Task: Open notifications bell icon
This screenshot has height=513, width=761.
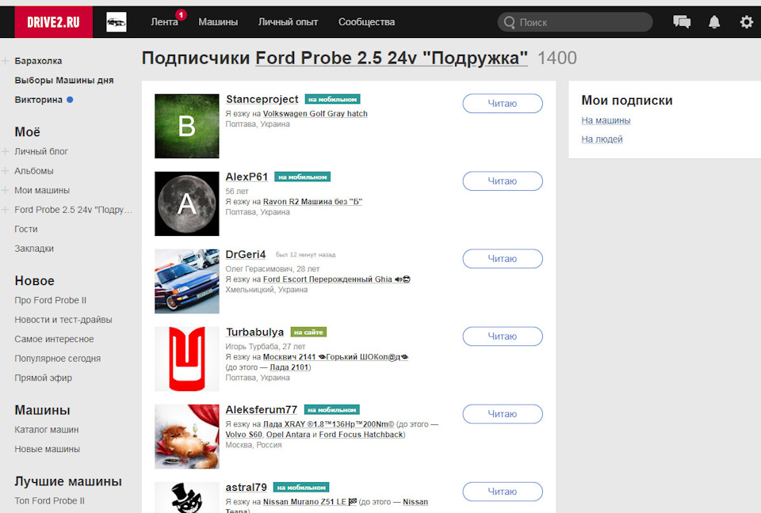Action: pos(714,22)
